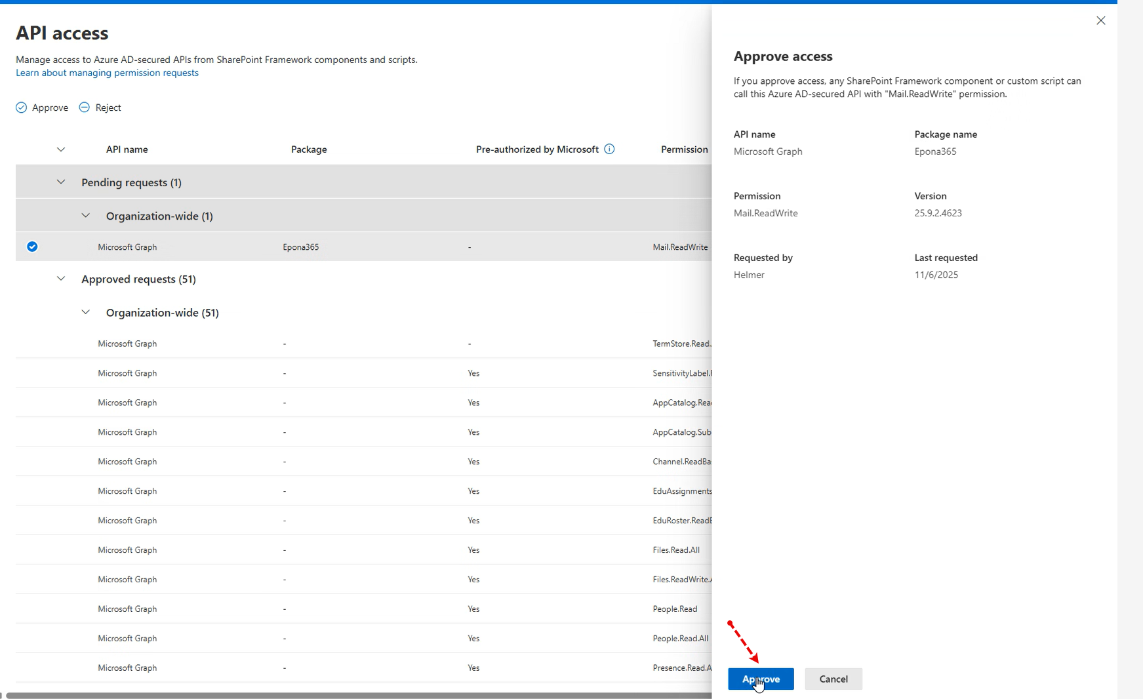Click the Package column header
Image resolution: width=1143 pixels, height=699 pixels.
(309, 150)
